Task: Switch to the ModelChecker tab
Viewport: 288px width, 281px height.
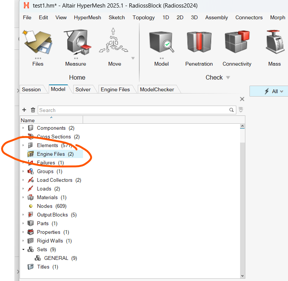Action: 157,89
